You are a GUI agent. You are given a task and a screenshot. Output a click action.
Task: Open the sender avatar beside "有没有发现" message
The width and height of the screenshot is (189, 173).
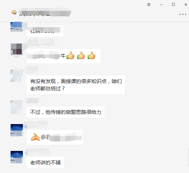17,76
